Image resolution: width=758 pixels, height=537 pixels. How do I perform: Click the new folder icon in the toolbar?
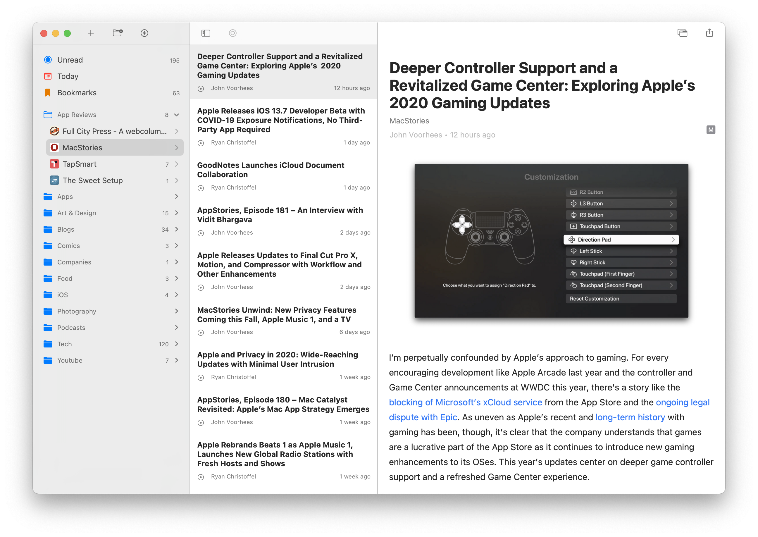(118, 33)
